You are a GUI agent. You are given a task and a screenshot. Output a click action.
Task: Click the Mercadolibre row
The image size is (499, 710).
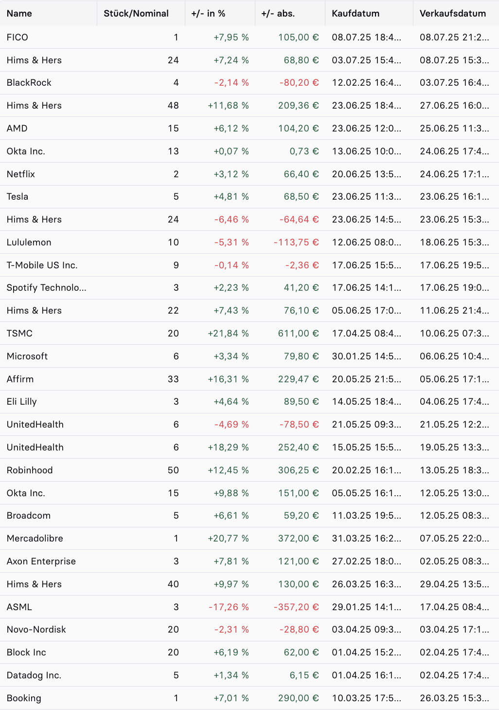tap(249, 539)
